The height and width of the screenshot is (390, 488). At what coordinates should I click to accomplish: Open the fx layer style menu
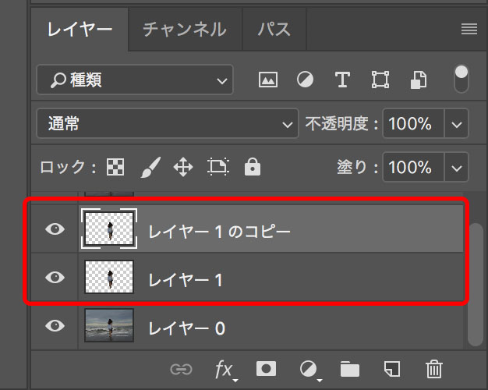[225, 370]
